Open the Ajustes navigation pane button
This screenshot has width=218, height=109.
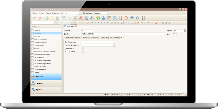(x=46, y=90)
